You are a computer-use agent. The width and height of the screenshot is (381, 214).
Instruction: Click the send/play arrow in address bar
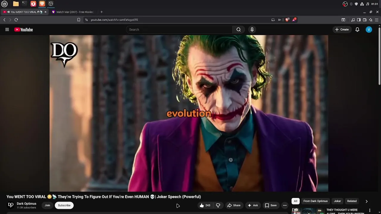point(280,20)
